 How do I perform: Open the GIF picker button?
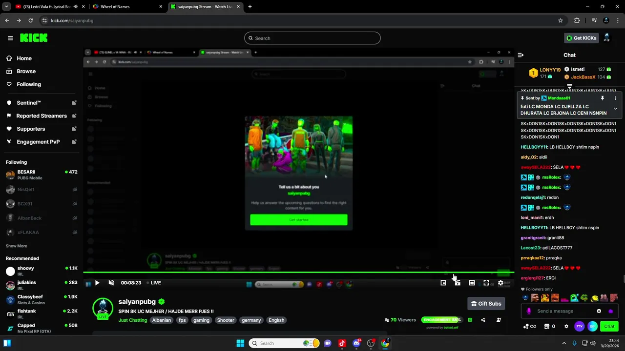592,326
